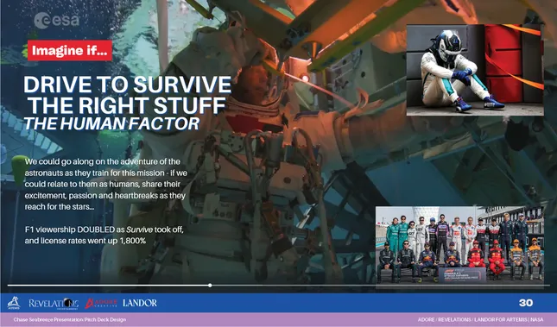Click the 'THE RIGHT STUFF' heading
The width and height of the screenshot is (557, 327).
coord(127,105)
